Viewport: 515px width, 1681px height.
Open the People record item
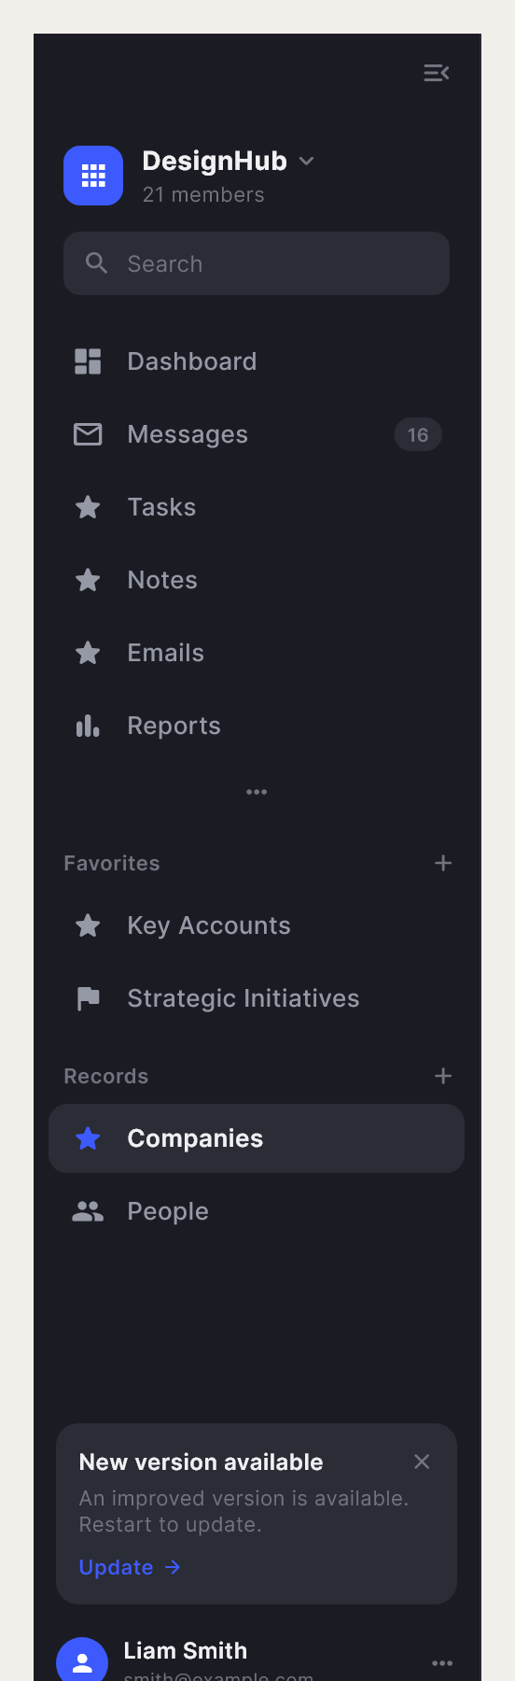coord(257,1211)
